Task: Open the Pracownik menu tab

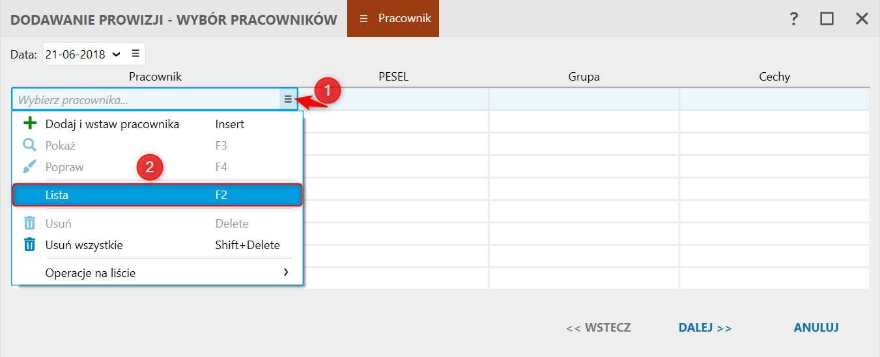Action: [x=393, y=19]
